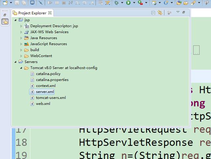
Task: Click the green Run button icon
Action: [x=128, y=3]
